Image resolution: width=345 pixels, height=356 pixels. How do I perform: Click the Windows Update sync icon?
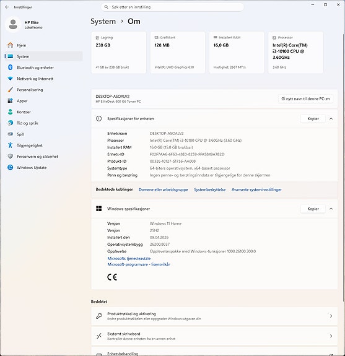point(11,168)
